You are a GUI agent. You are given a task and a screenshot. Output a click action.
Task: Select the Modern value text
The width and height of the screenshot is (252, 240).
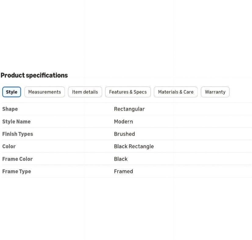[123, 122]
